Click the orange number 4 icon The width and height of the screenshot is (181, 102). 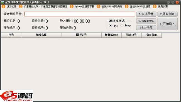pyautogui.click(x=99, y=6)
